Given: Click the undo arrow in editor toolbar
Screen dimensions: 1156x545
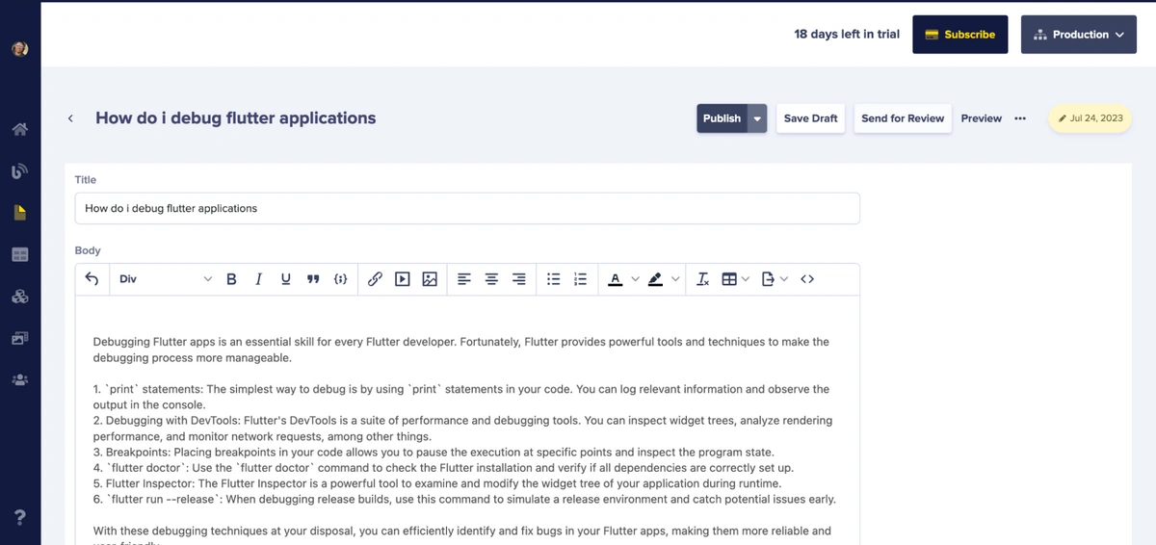Looking at the screenshot, I should coord(92,279).
